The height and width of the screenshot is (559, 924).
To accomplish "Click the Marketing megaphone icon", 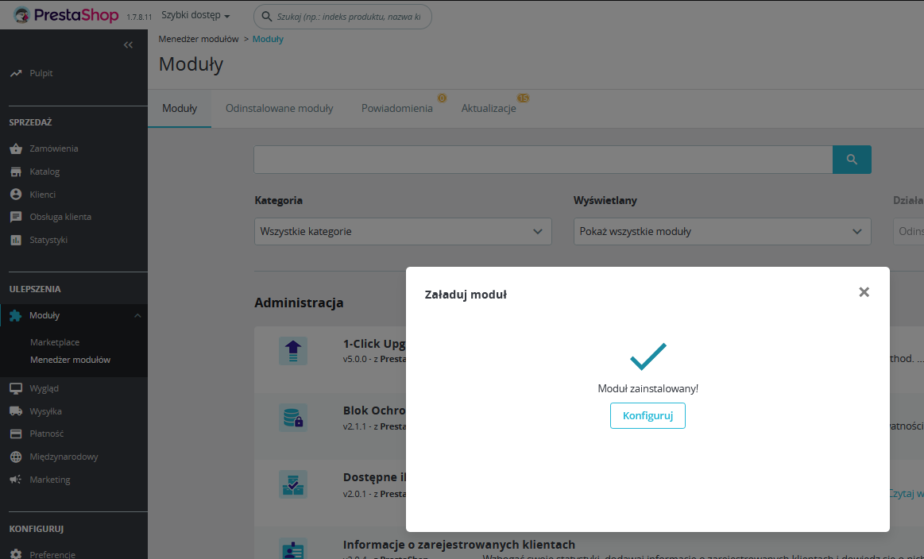I will [16, 480].
